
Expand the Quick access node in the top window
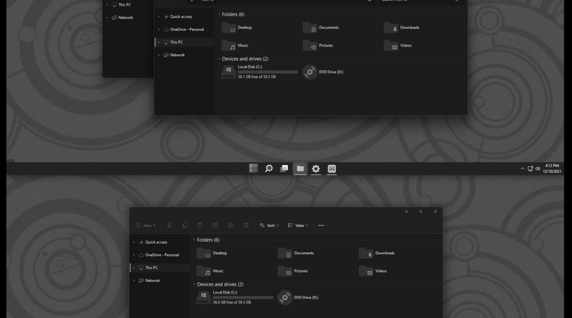159,17
